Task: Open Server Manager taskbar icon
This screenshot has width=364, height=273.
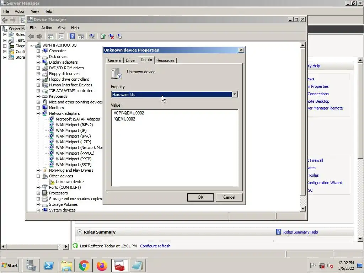Action: (31, 265)
